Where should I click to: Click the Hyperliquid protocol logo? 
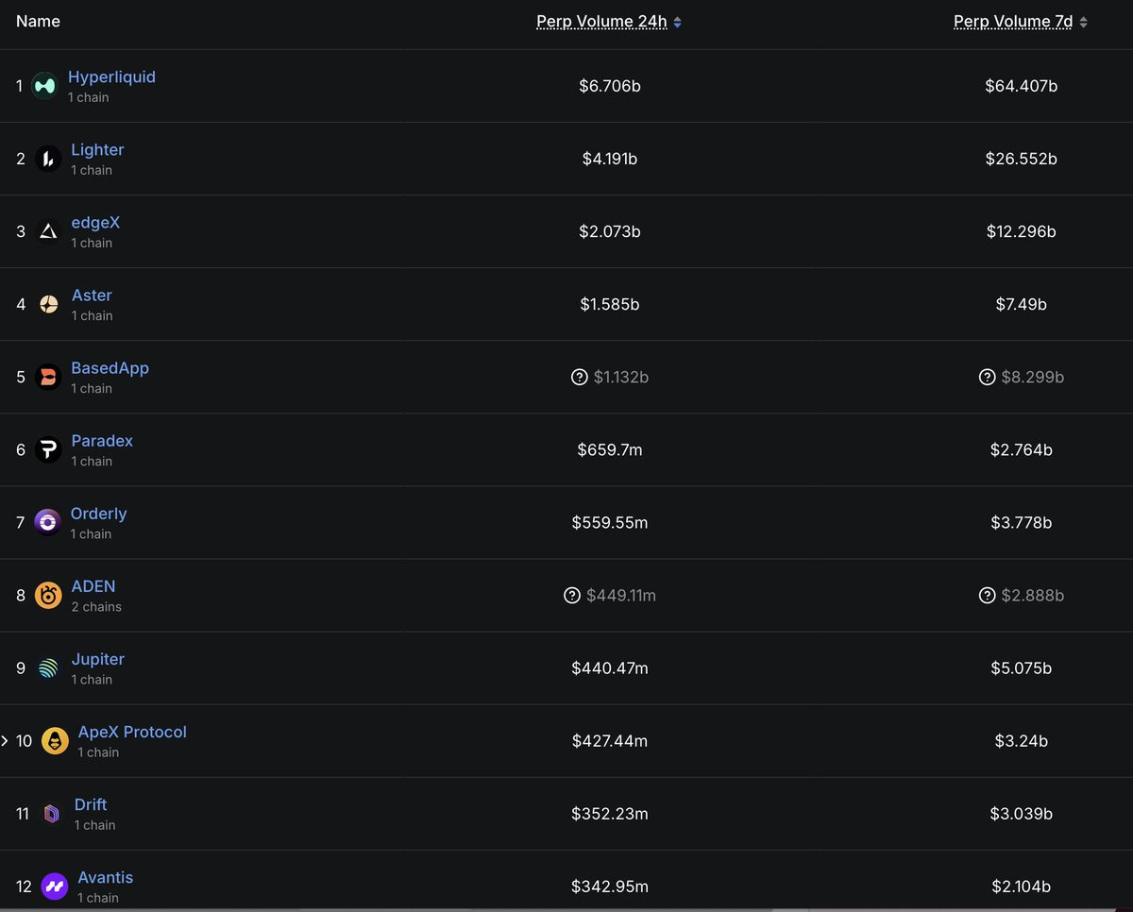(45, 86)
